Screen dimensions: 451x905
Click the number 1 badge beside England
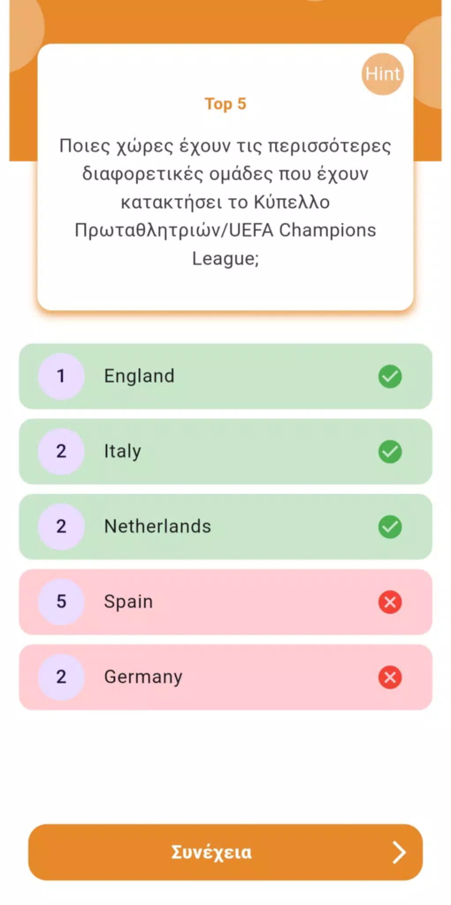tap(62, 376)
